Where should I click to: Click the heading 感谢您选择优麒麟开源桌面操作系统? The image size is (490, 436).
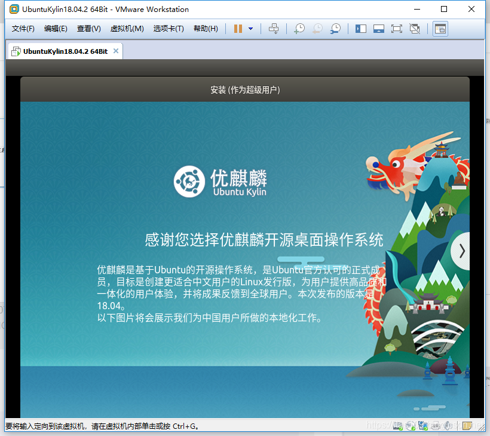[x=264, y=240]
